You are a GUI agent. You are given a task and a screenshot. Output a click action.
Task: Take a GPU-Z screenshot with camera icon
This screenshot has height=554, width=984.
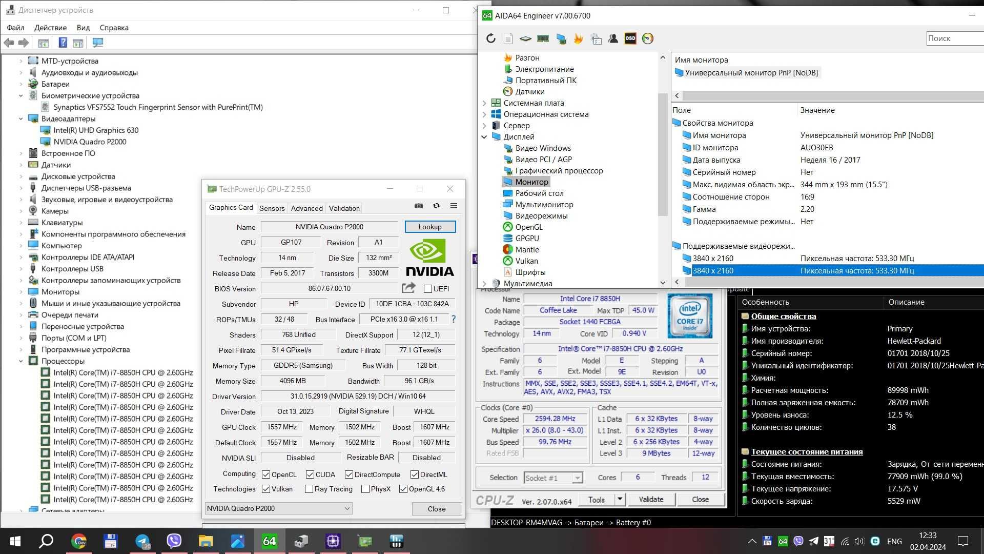coord(419,206)
